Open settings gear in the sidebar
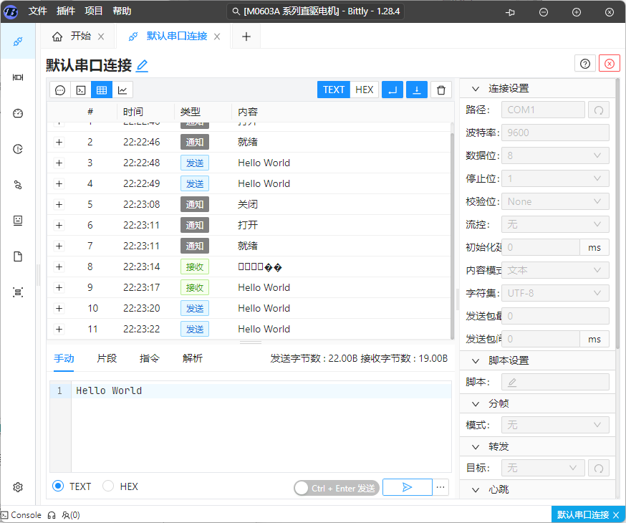Image resolution: width=626 pixels, height=523 pixels. 18,487
